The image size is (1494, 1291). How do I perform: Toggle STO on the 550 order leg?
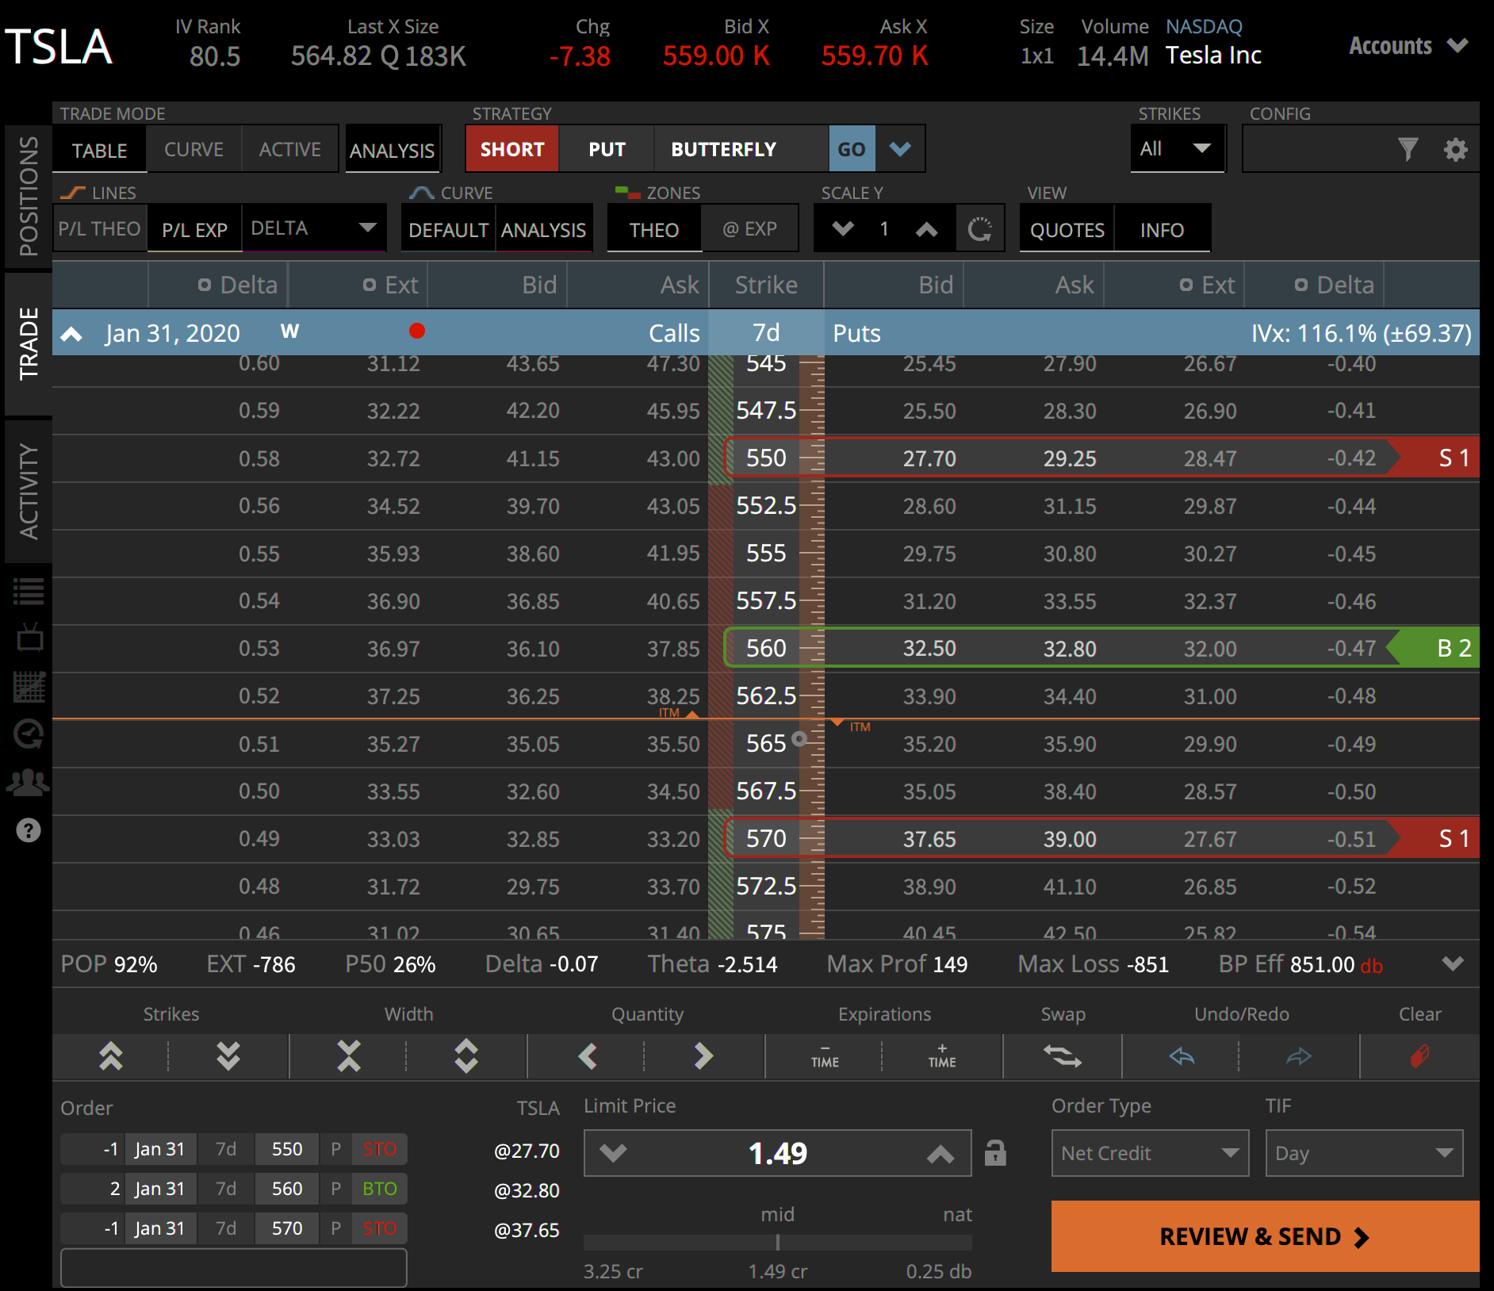pyautogui.click(x=379, y=1149)
